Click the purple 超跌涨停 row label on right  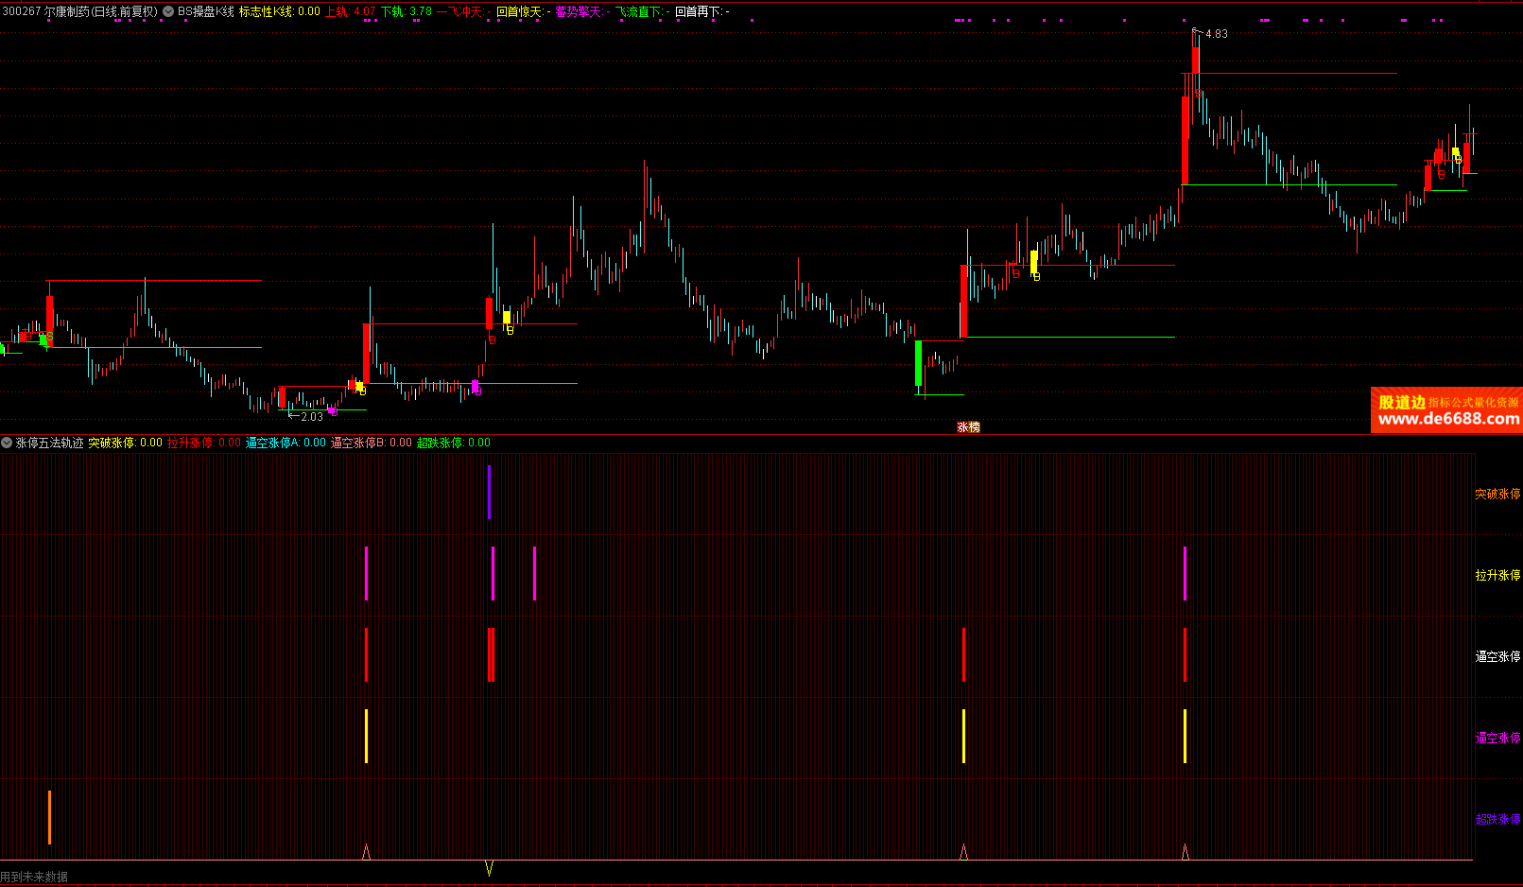[x=1497, y=820]
